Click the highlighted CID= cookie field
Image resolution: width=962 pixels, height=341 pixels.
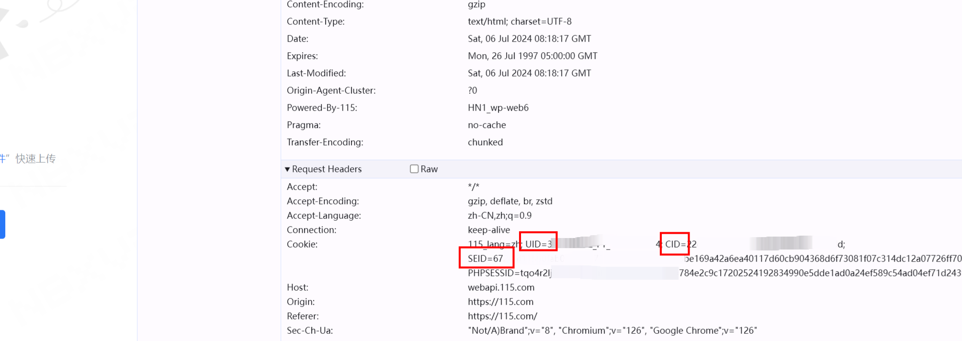click(x=675, y=244)
